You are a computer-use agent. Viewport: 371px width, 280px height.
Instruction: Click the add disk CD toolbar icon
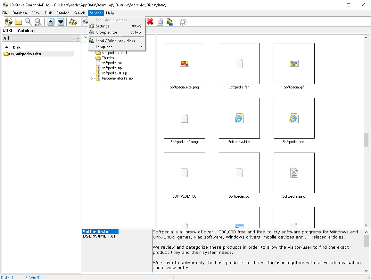9,22
